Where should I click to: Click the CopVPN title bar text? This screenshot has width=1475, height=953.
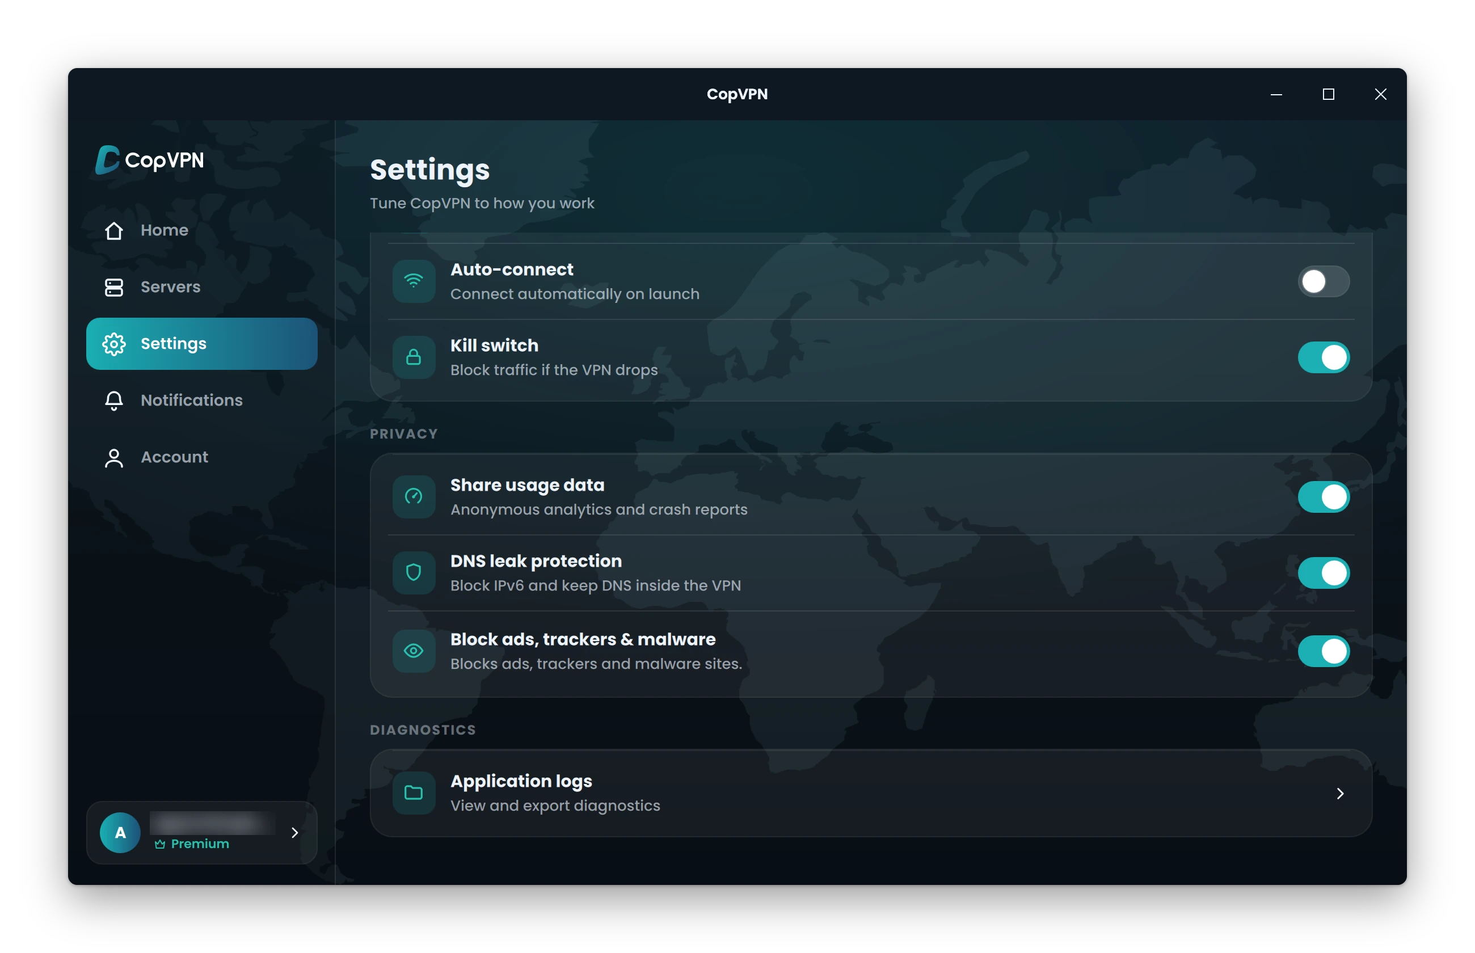737,94
